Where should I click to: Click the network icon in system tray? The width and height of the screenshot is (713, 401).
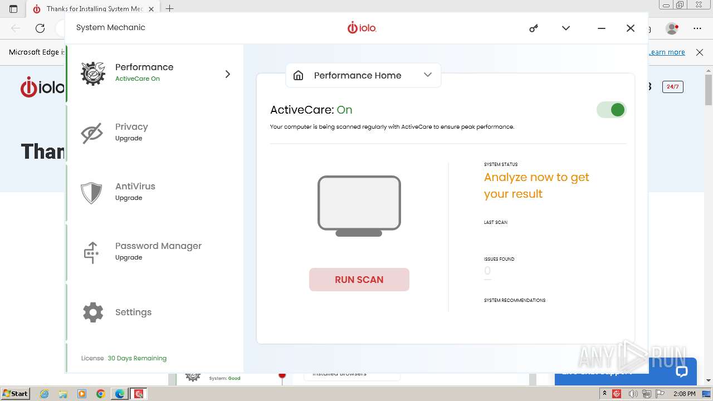[x=647, y=394]
